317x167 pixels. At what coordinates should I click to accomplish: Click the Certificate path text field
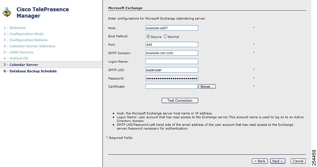pyautogui.click(x=171, y=87)
